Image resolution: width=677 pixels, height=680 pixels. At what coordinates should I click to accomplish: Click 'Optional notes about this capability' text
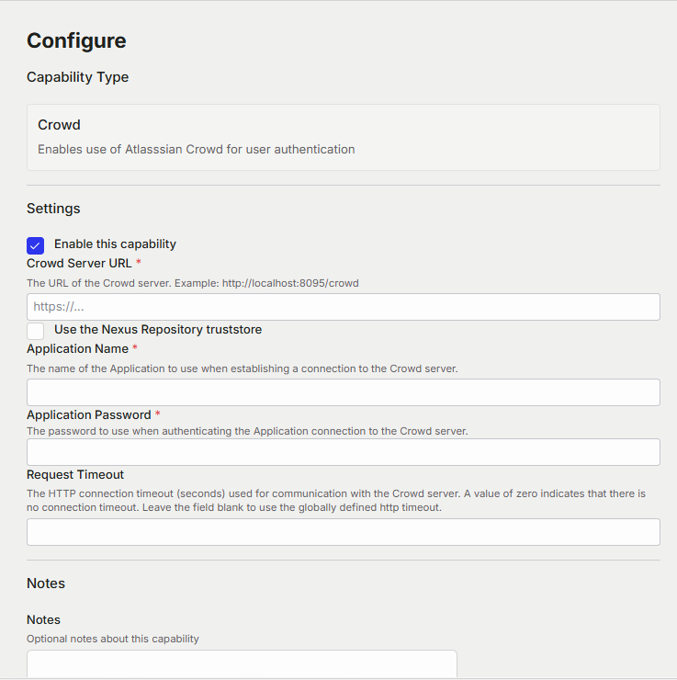click(x=113, y=639)
